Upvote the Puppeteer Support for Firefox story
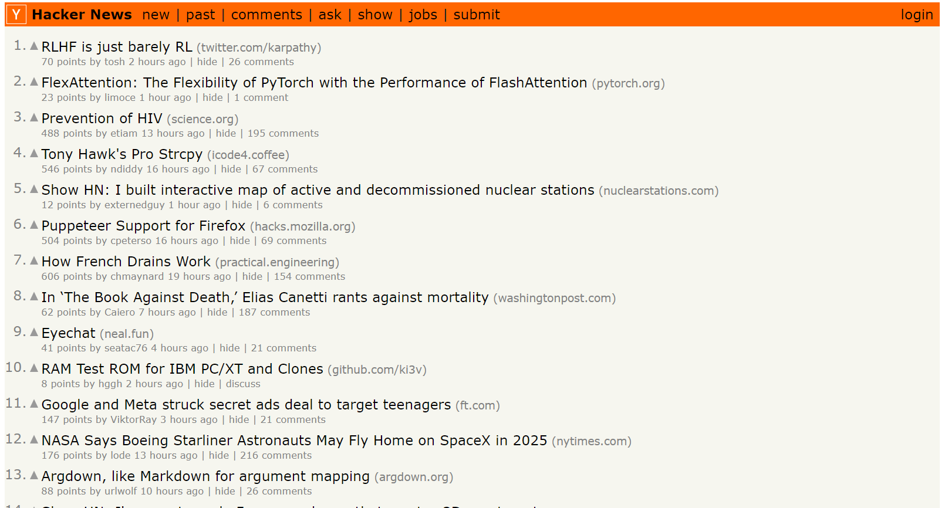 point(34,225)
